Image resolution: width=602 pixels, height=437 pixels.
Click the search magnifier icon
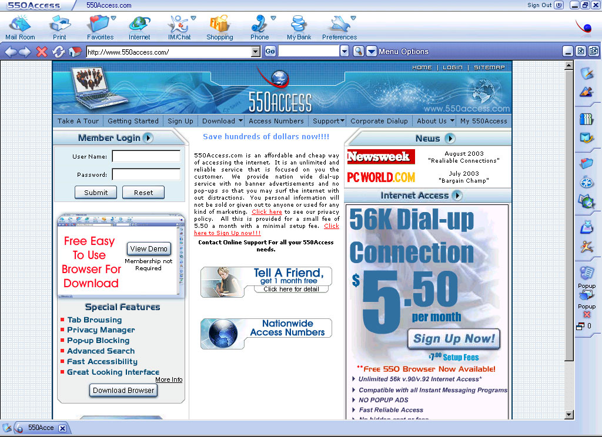358,51
